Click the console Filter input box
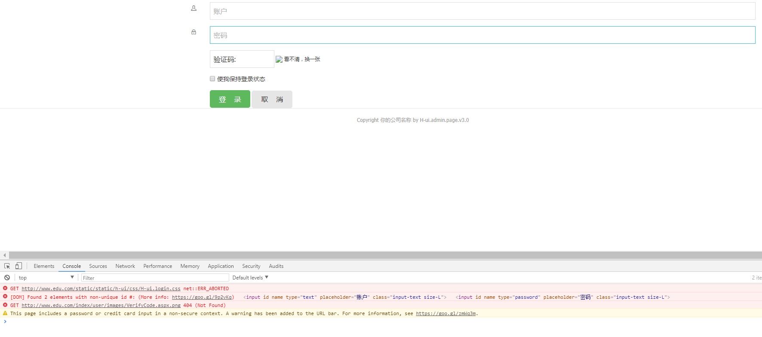Screen dimensions: 762x337 [155, 278]
